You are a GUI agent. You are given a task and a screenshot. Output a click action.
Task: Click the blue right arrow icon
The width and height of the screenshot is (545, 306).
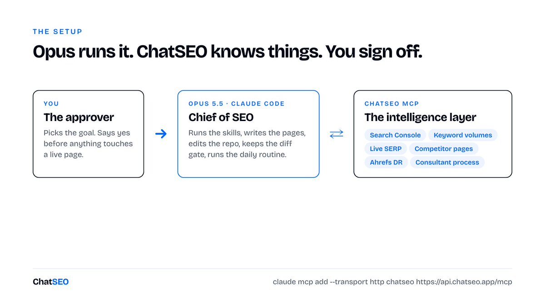pos(161,134)
